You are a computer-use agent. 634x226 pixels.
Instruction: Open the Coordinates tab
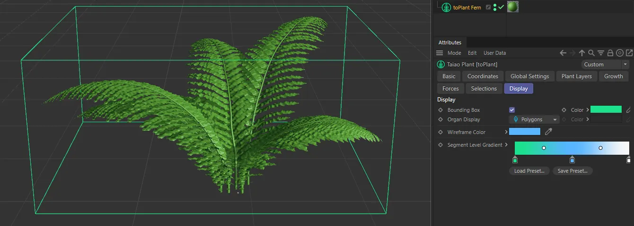[x=483, y=76]
